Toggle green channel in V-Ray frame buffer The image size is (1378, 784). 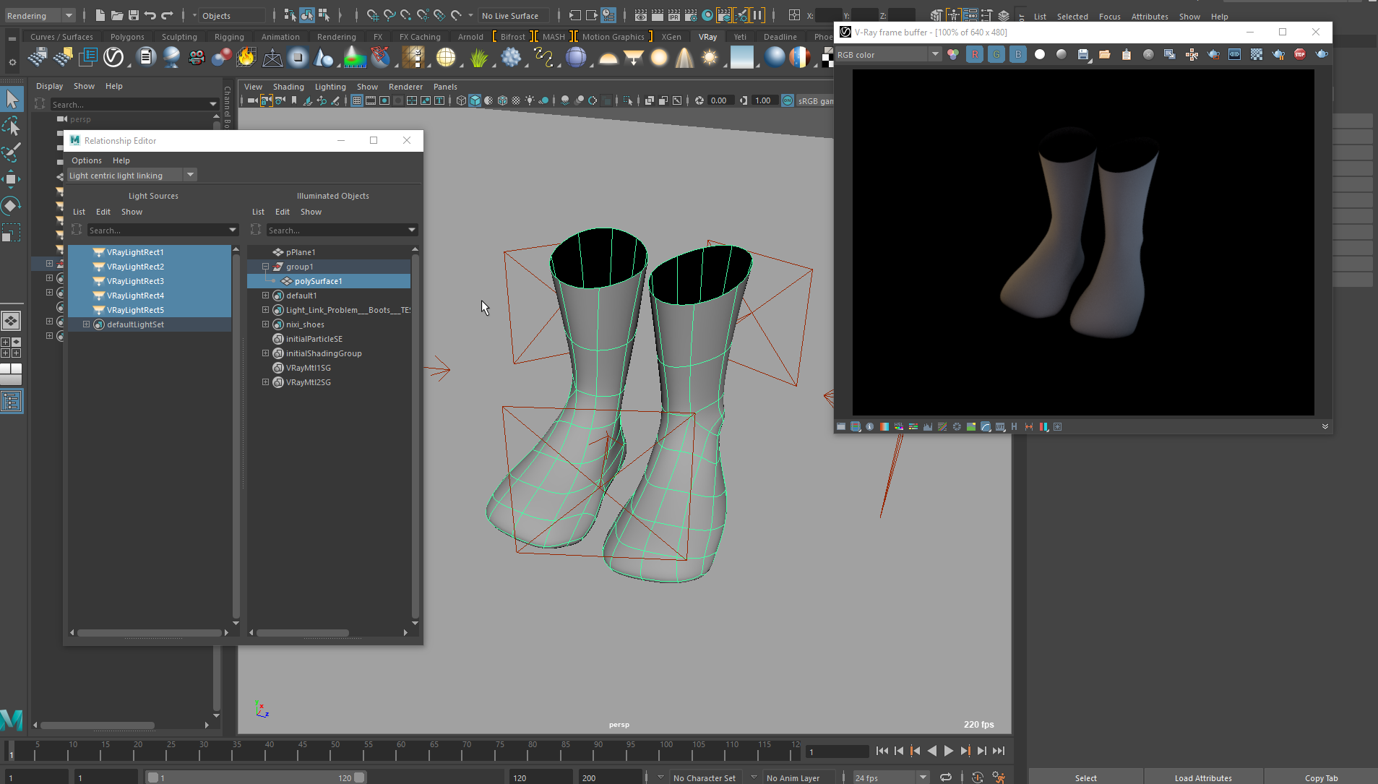coord(996,54)
